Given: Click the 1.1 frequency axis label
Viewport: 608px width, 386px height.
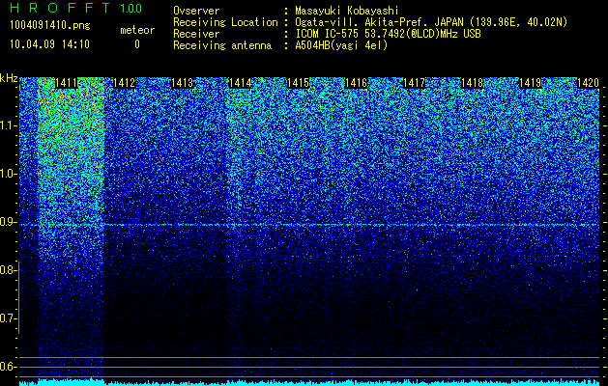Looking at the screenshot, I should tap(9, 125).
